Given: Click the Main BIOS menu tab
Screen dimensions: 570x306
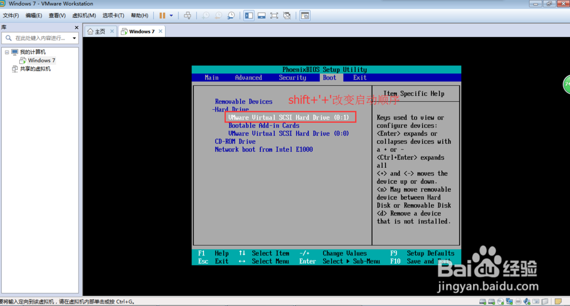Looking at the screenshot, I should pyautogui.click(x=211, y=77).
